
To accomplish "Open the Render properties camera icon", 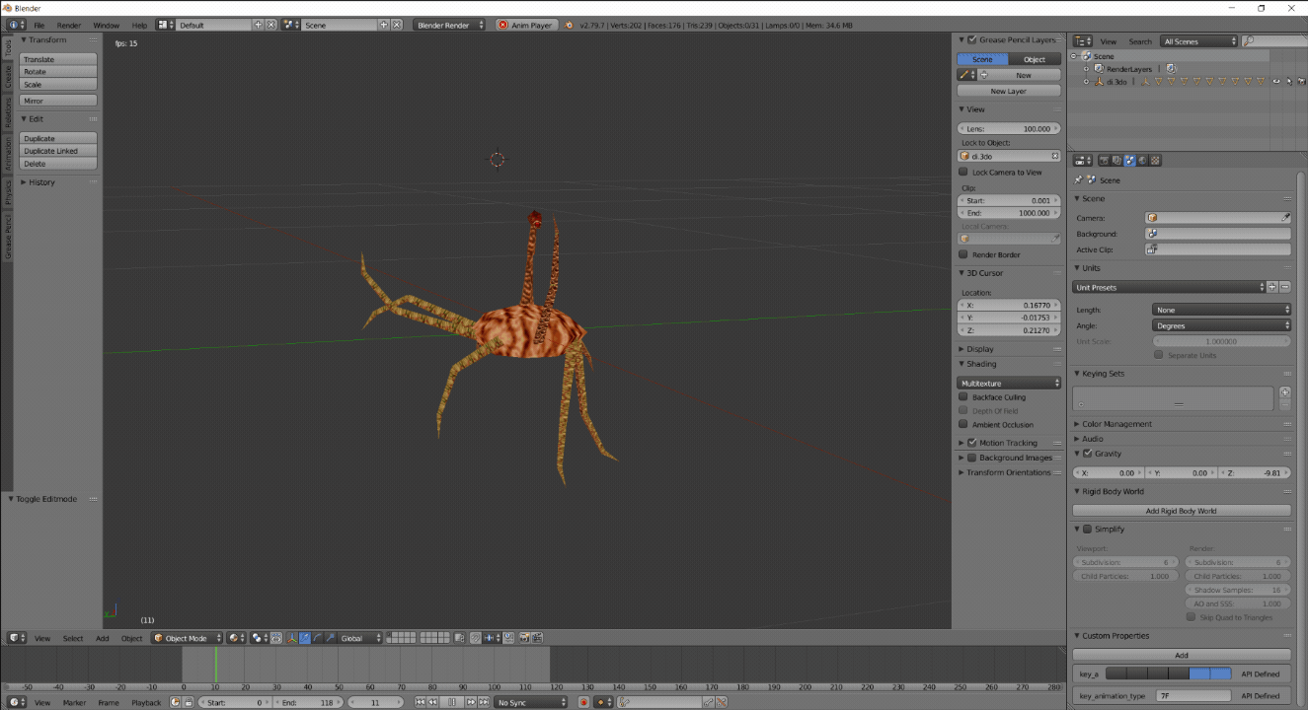I will tap(1104, 161).
